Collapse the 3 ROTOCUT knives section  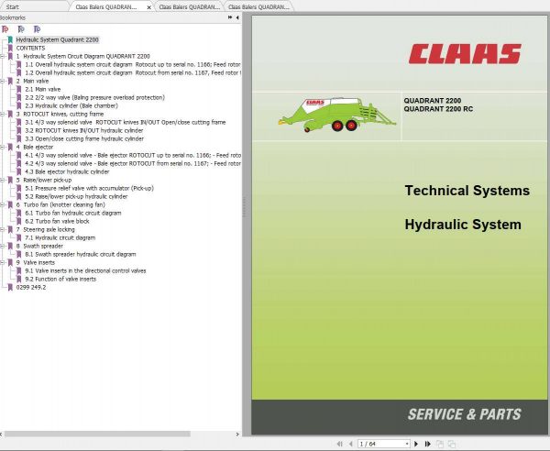2,114
